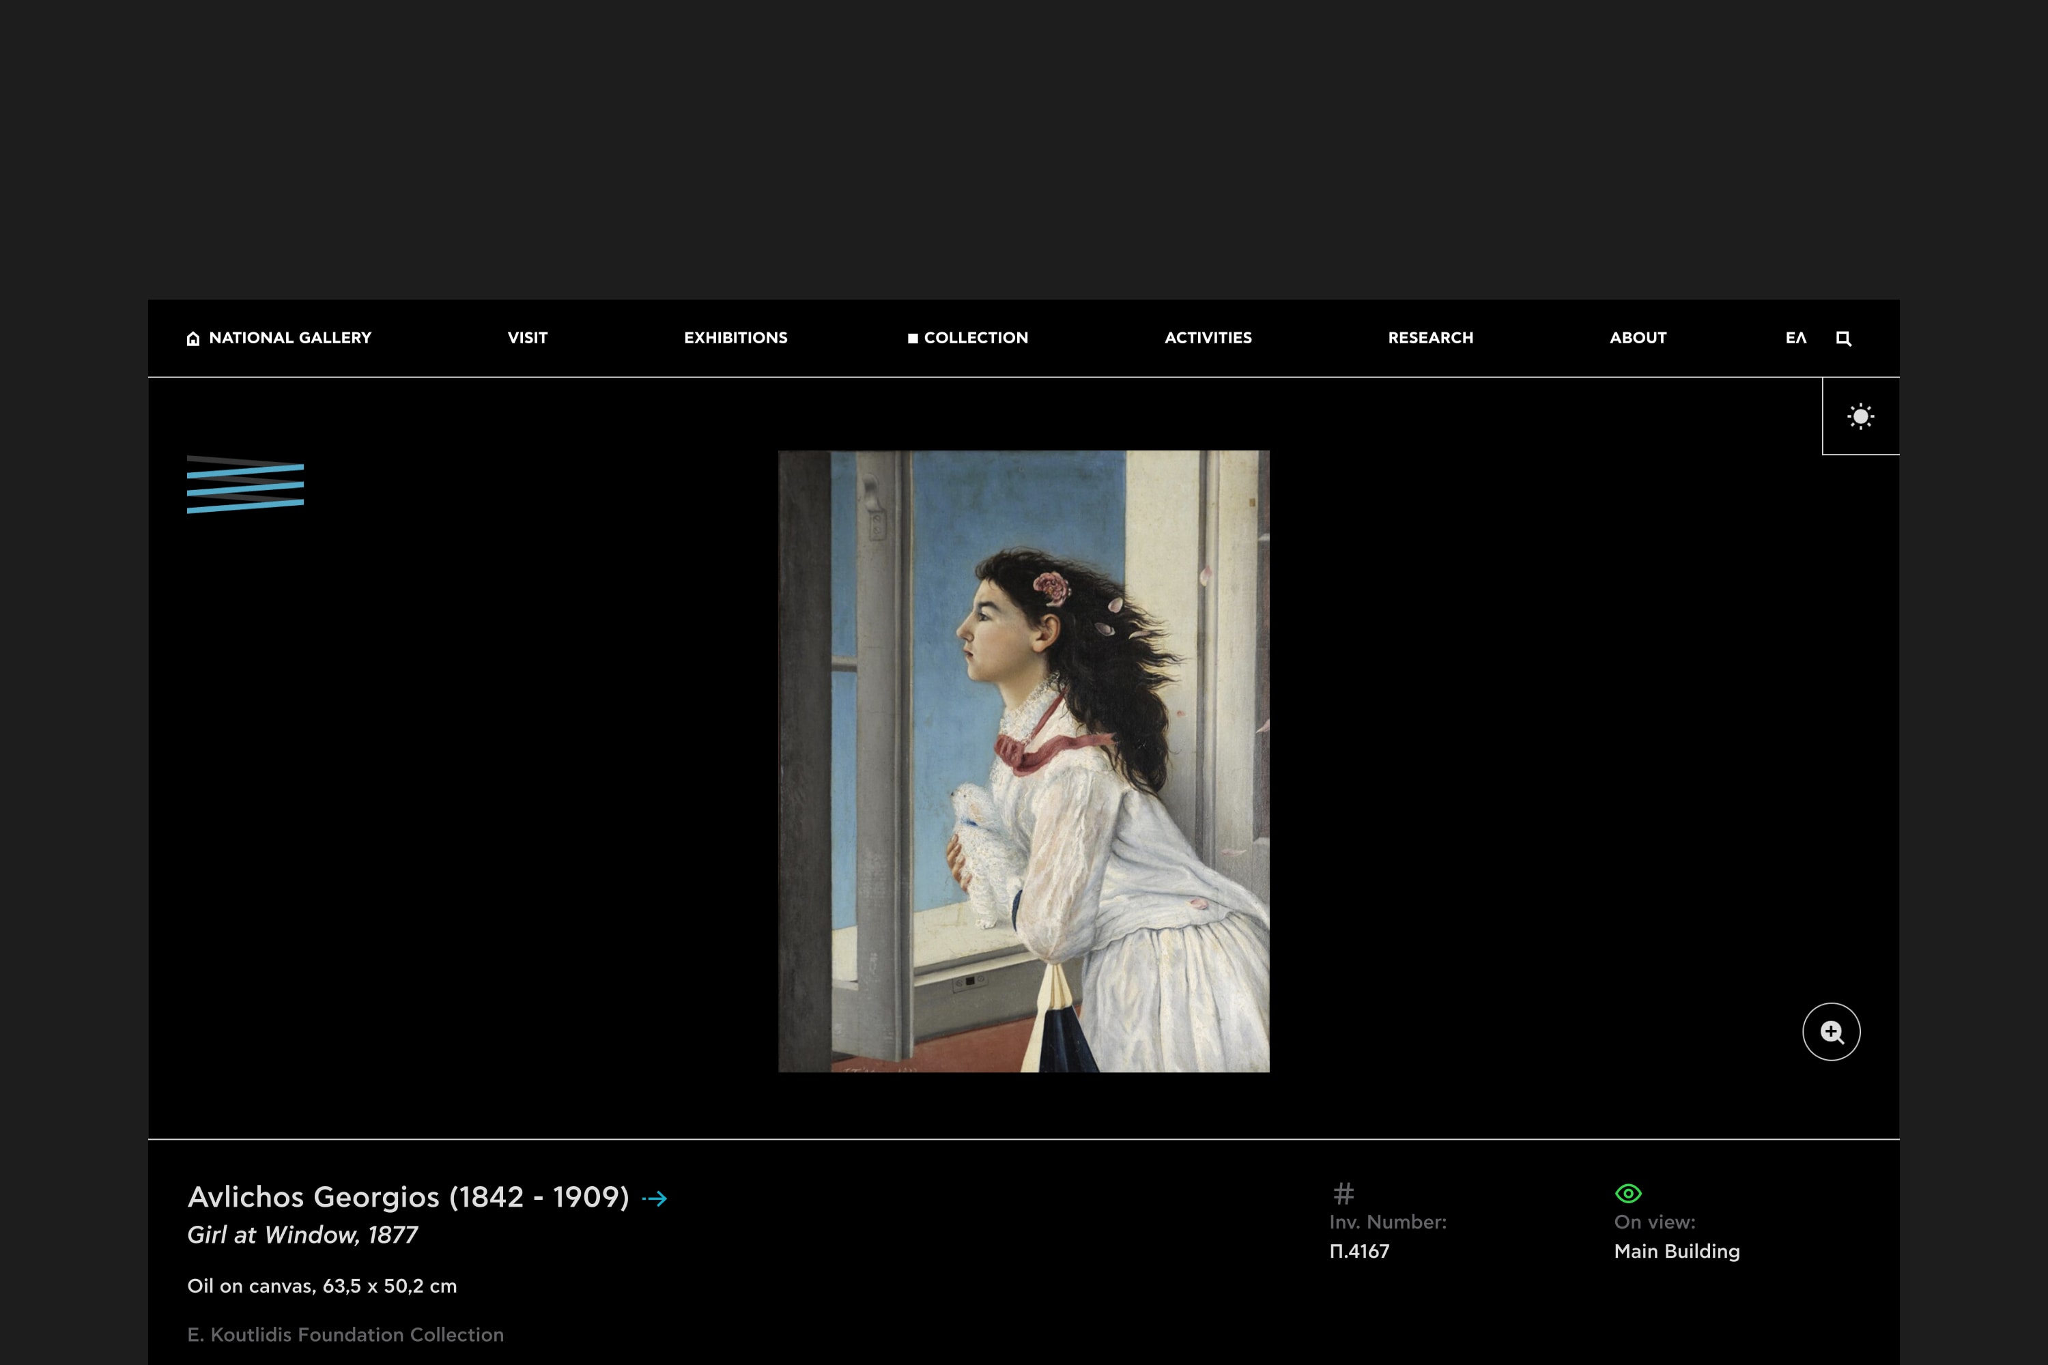The image size is (2048, 1365).
Task: Open the ACTIVITIES menu
Action: pyautogui.click(x=1208, y=338)
